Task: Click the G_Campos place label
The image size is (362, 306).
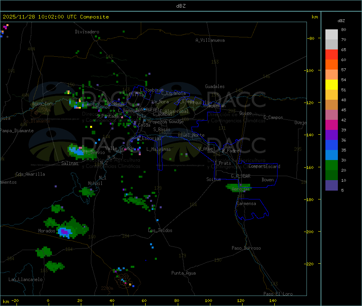Action: (273, 117)
